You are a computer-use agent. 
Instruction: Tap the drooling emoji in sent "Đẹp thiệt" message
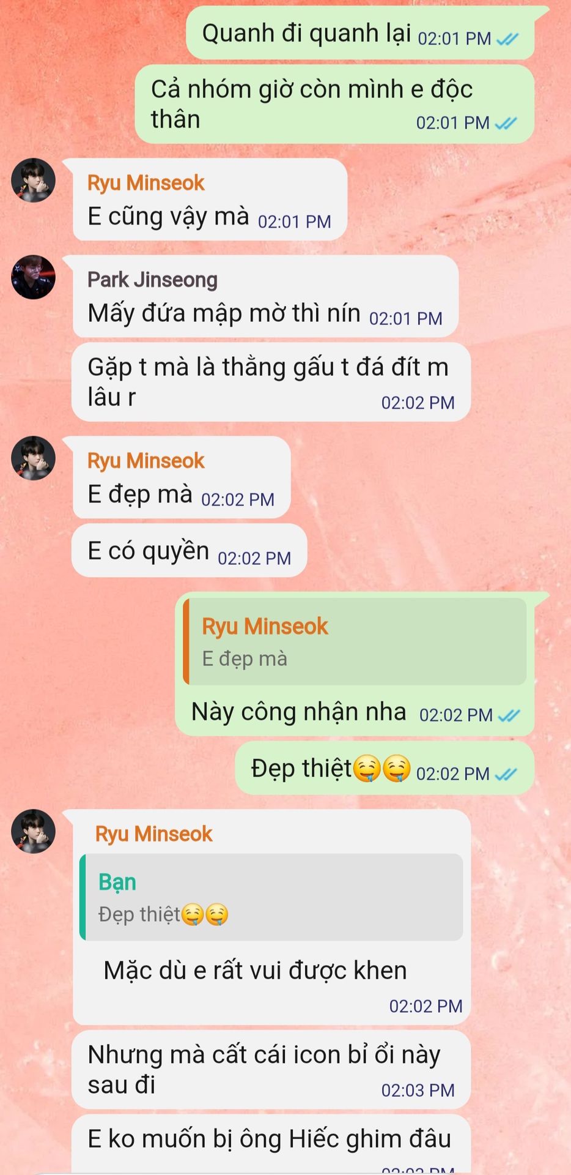[381, 769]
